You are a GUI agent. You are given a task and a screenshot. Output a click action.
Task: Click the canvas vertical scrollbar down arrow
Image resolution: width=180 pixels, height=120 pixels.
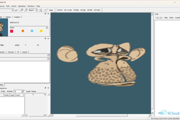pyautogui.click(x=152, y=113)
